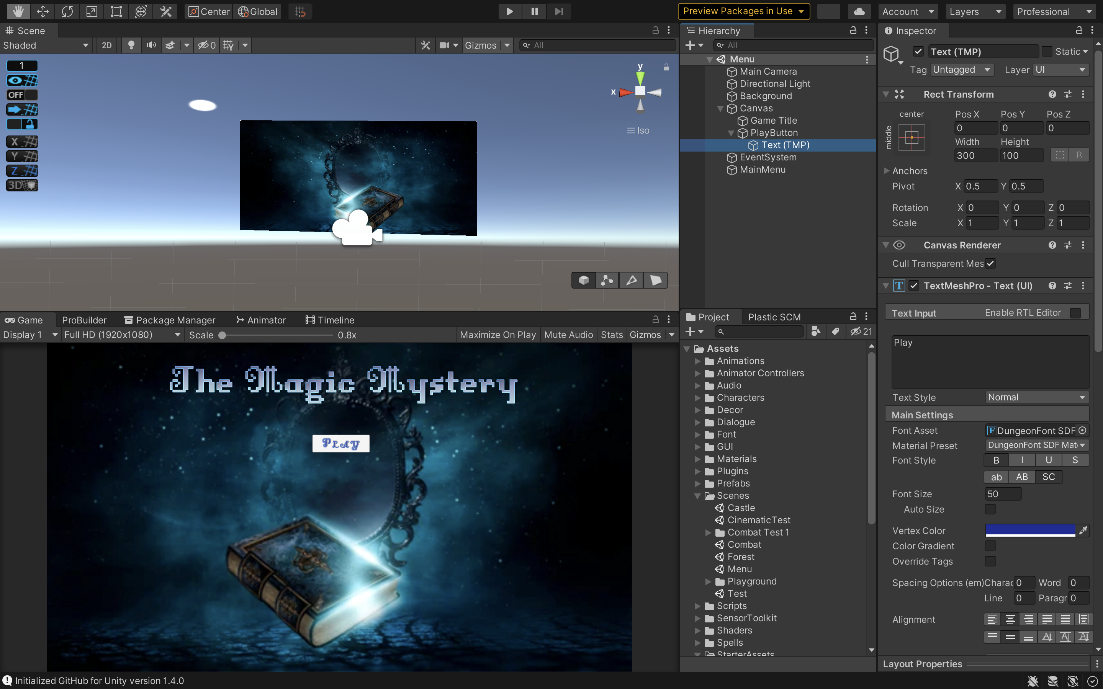Image resolution: width=1103 pixels, height=689 pixels.
Task: Click the cloud services icon
Action: point(859,11)
